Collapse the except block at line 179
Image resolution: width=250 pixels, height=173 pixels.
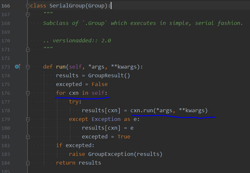point(28,119)
